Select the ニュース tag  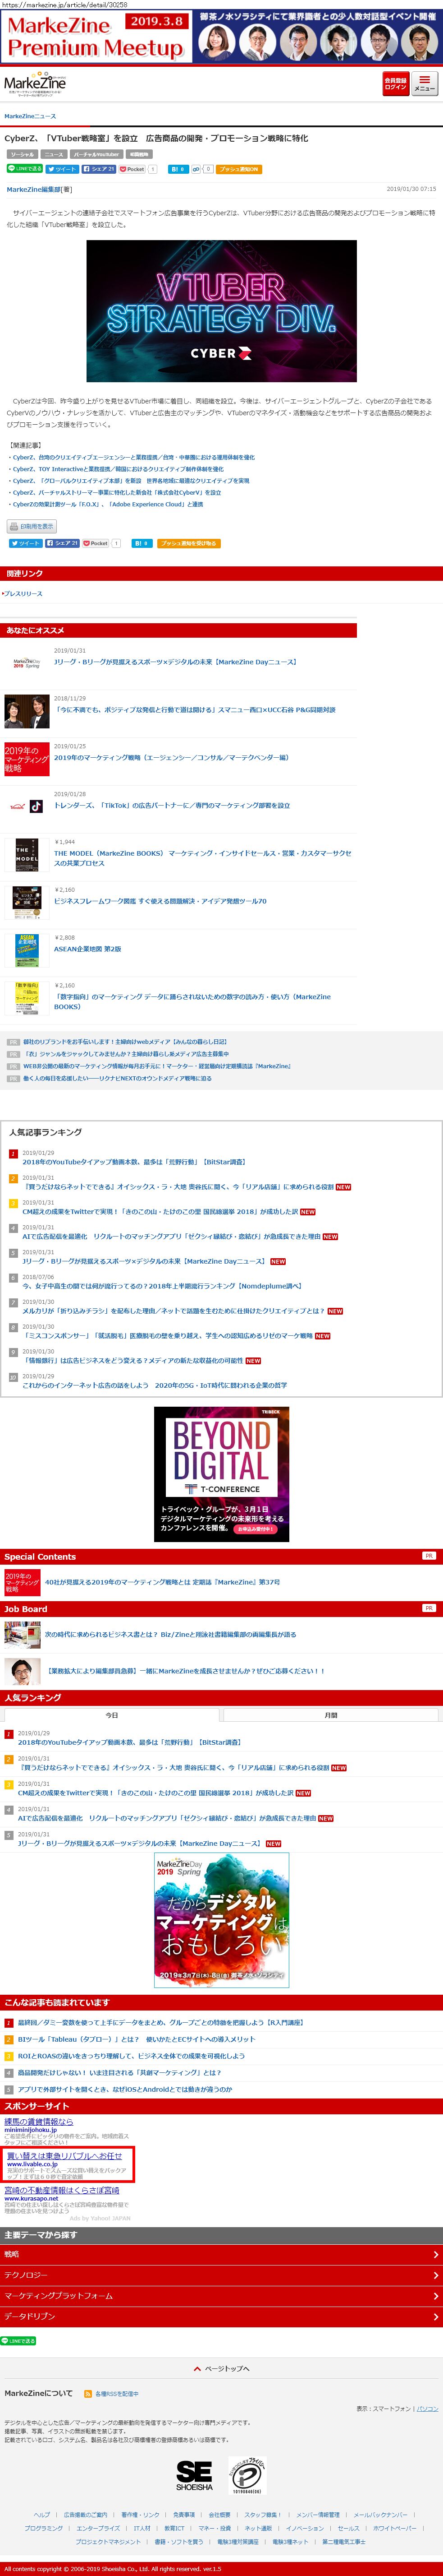tap(54, 154)
